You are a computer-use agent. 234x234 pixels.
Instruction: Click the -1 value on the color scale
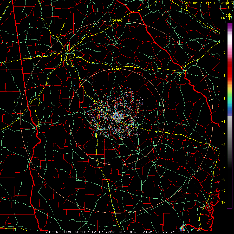pos(223,122)
